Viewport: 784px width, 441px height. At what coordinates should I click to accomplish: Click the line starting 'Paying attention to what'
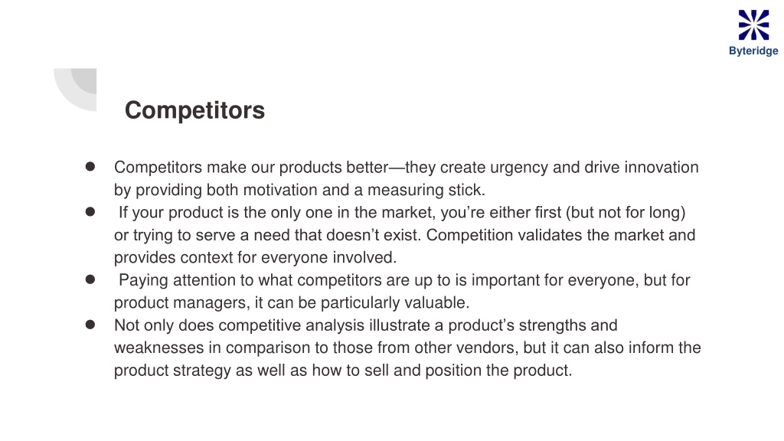point(404,280)
